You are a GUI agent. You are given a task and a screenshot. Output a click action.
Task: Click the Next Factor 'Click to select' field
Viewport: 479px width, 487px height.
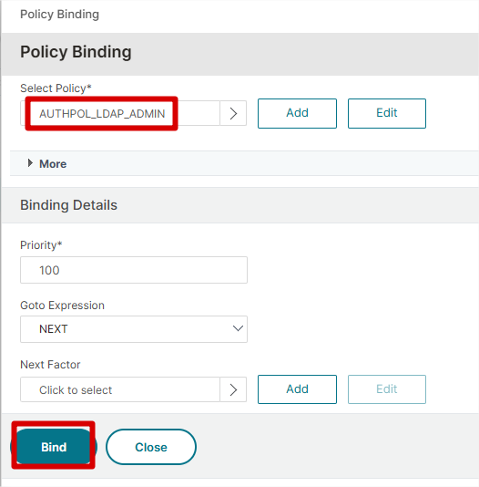tap(120, 389)
